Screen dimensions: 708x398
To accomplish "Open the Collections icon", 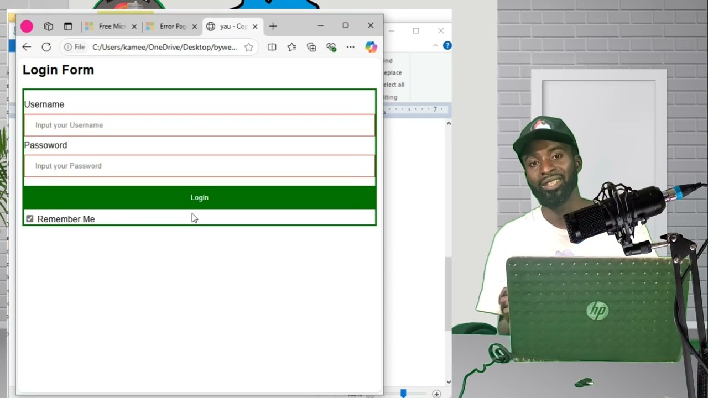I will pyautogui.click(x=311, y=47).
